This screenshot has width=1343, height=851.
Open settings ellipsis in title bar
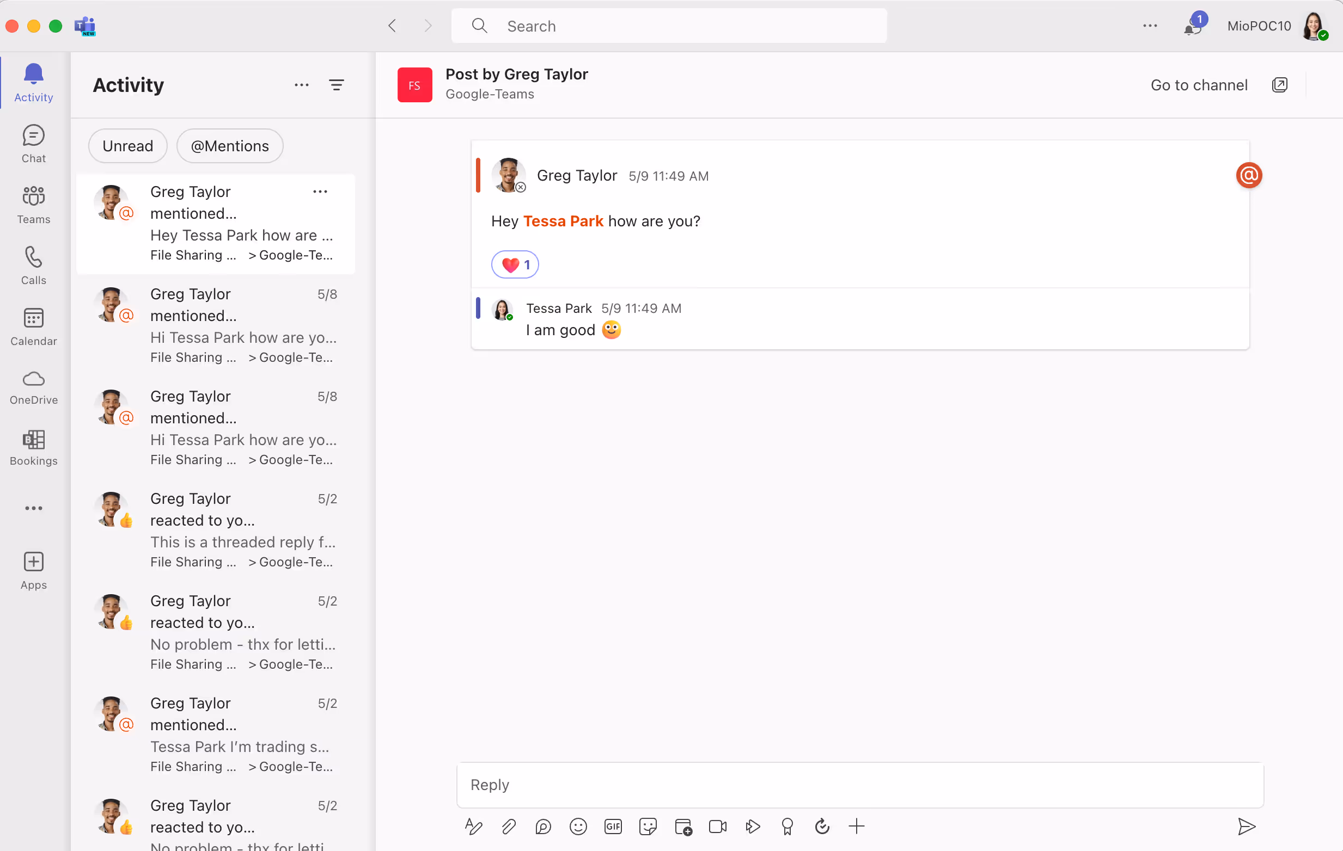point(1150,26)
